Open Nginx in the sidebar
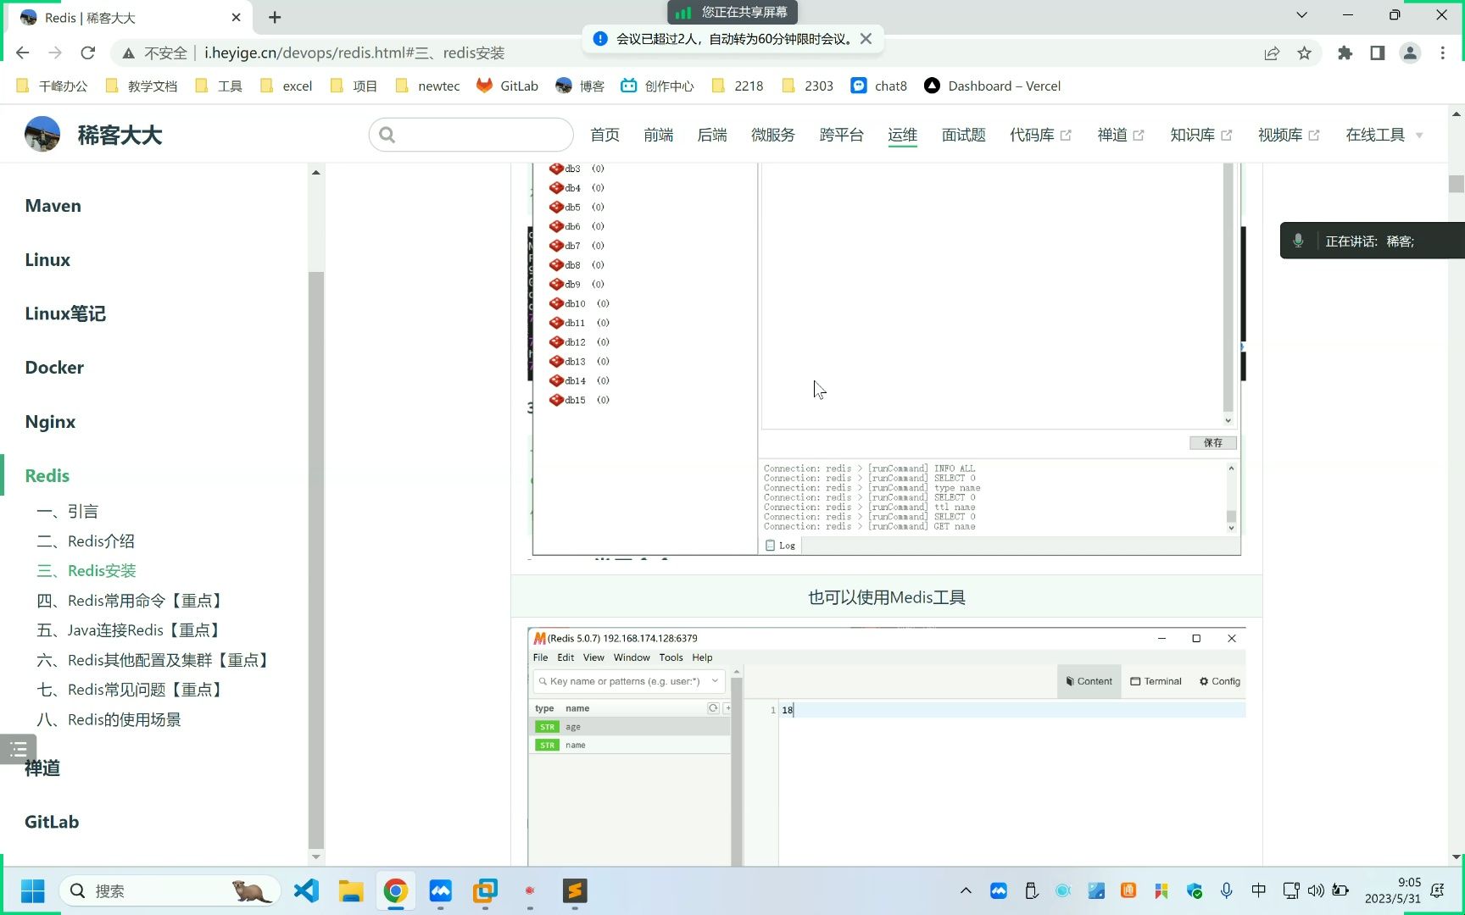 point(50,422)
